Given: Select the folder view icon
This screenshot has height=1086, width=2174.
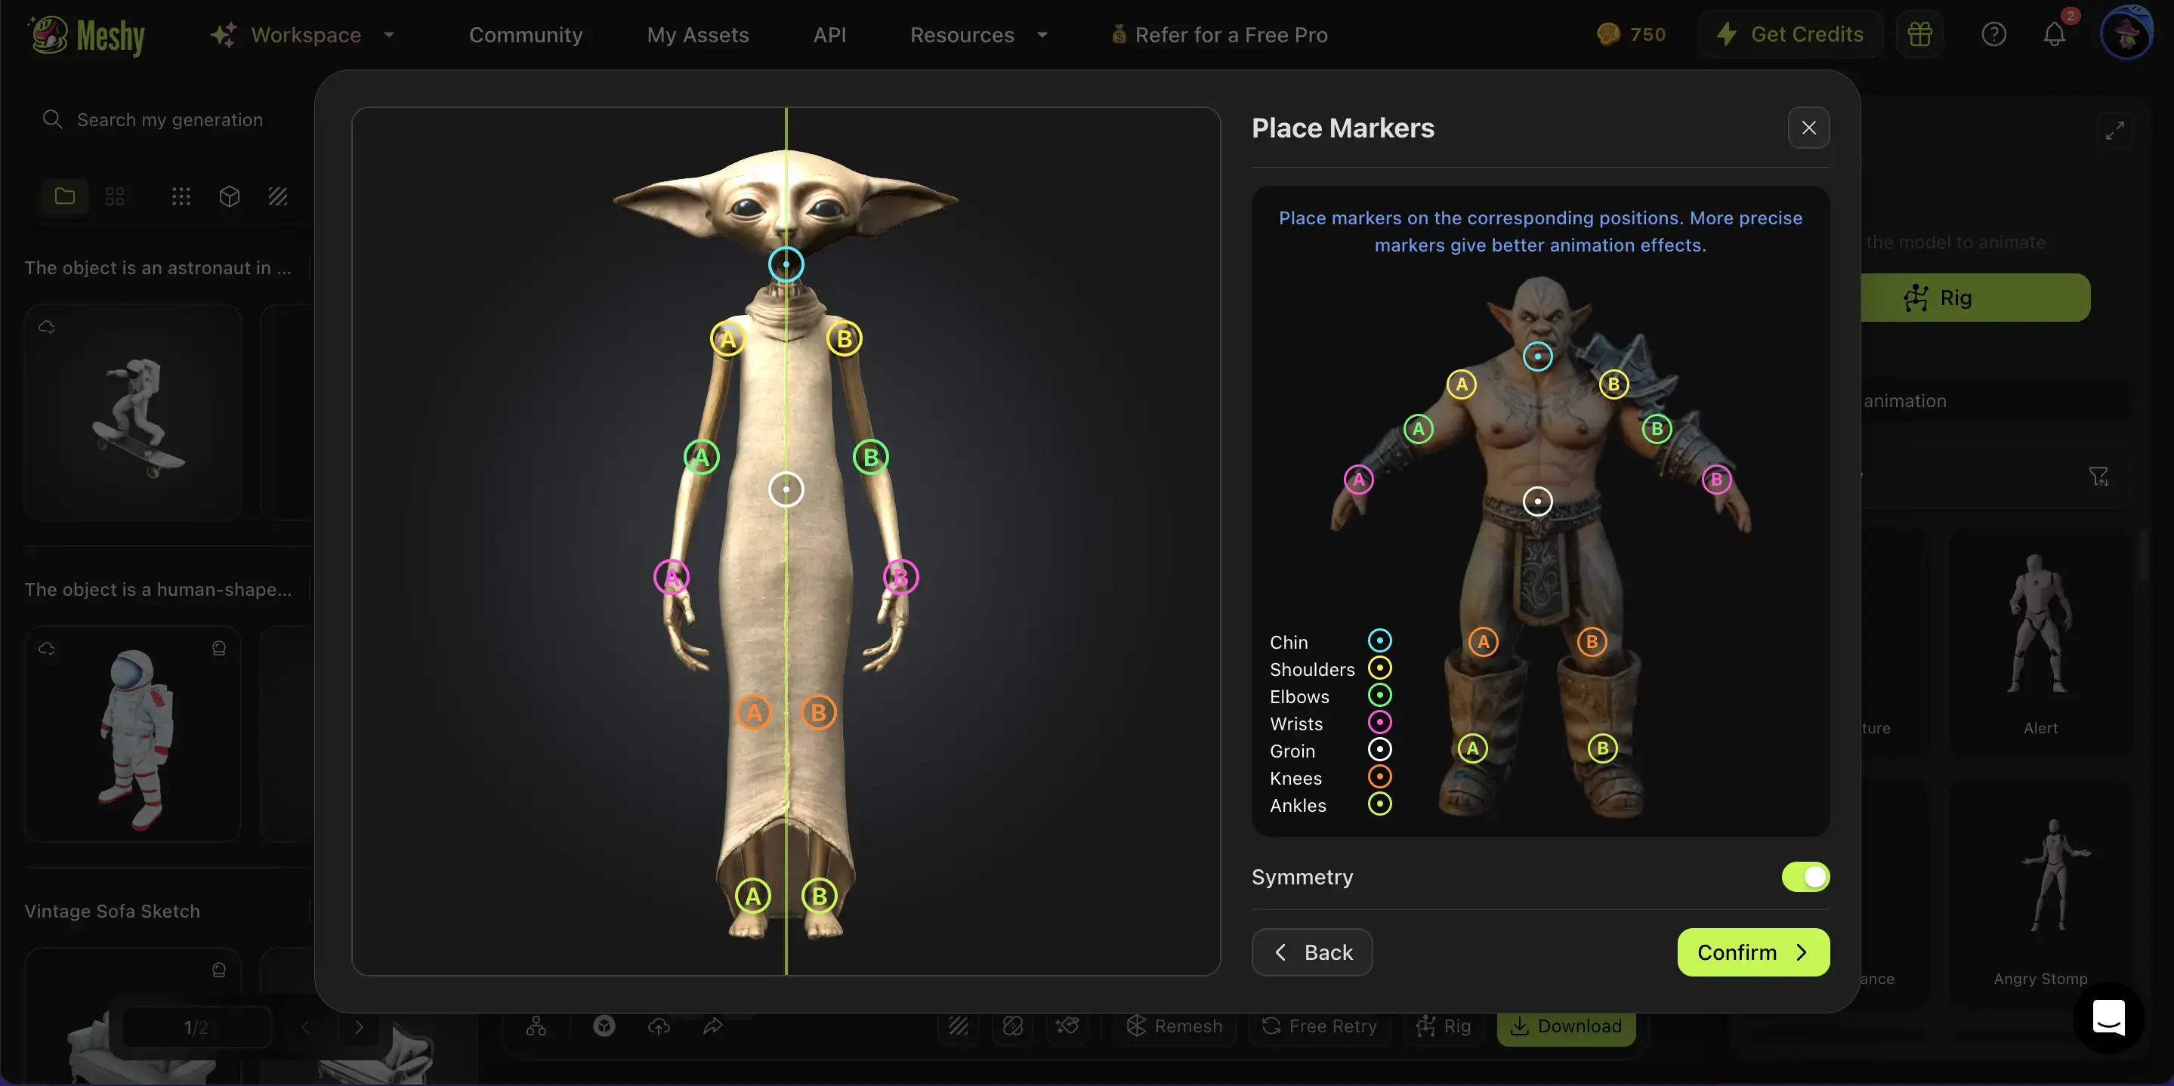Looking at the screenshot, I should 65,196.
